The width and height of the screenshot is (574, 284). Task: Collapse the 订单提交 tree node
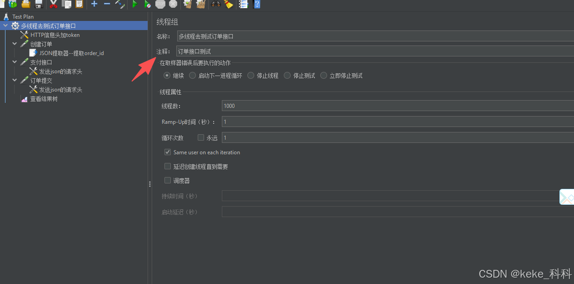[x=15, y=81]
